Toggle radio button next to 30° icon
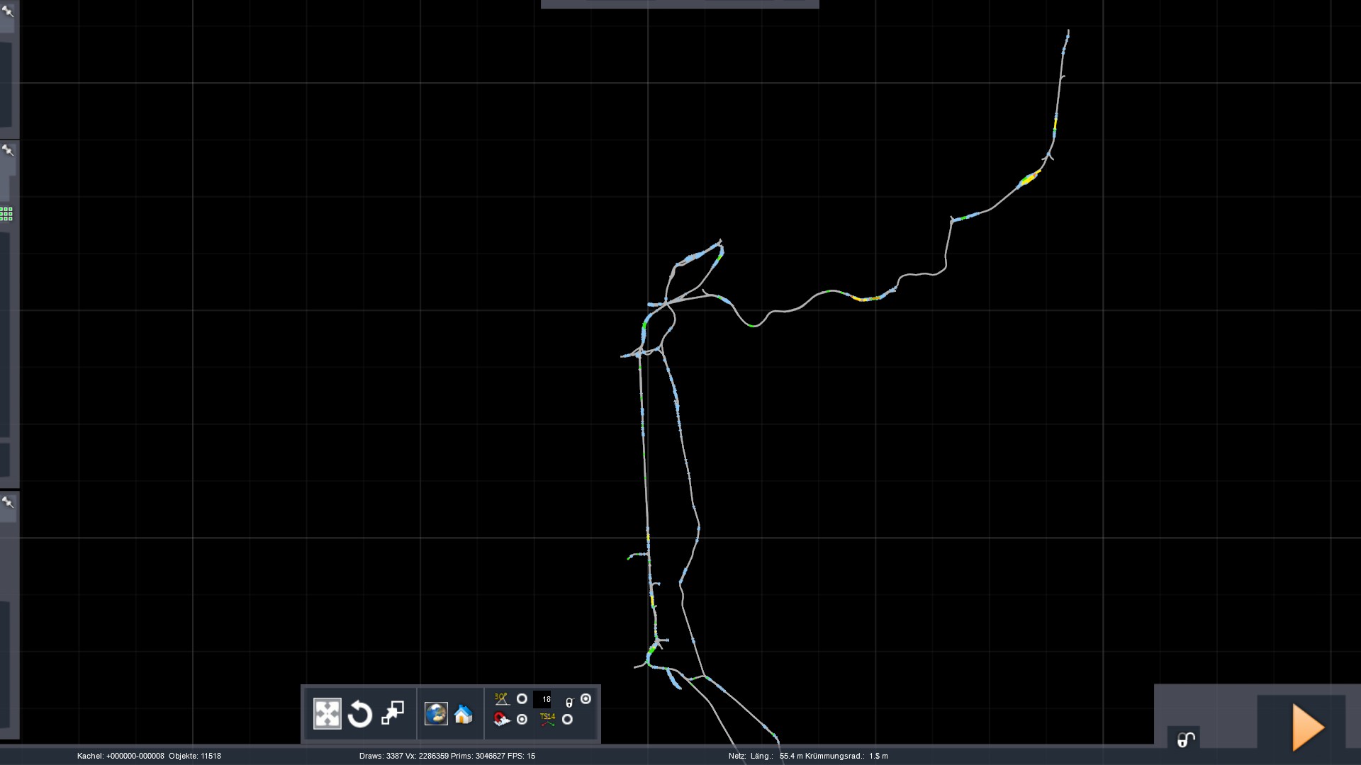1361x765 pixels. tap(522, 699)
